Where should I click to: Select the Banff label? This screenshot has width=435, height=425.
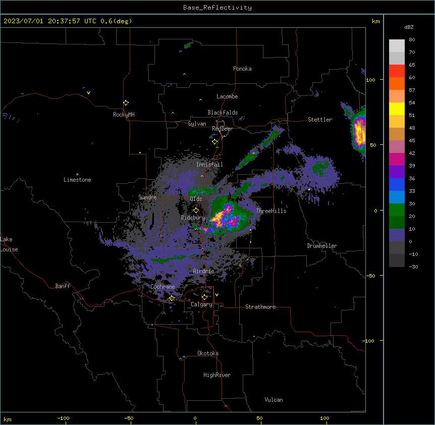pyautogui.click(x=63, y=286)
